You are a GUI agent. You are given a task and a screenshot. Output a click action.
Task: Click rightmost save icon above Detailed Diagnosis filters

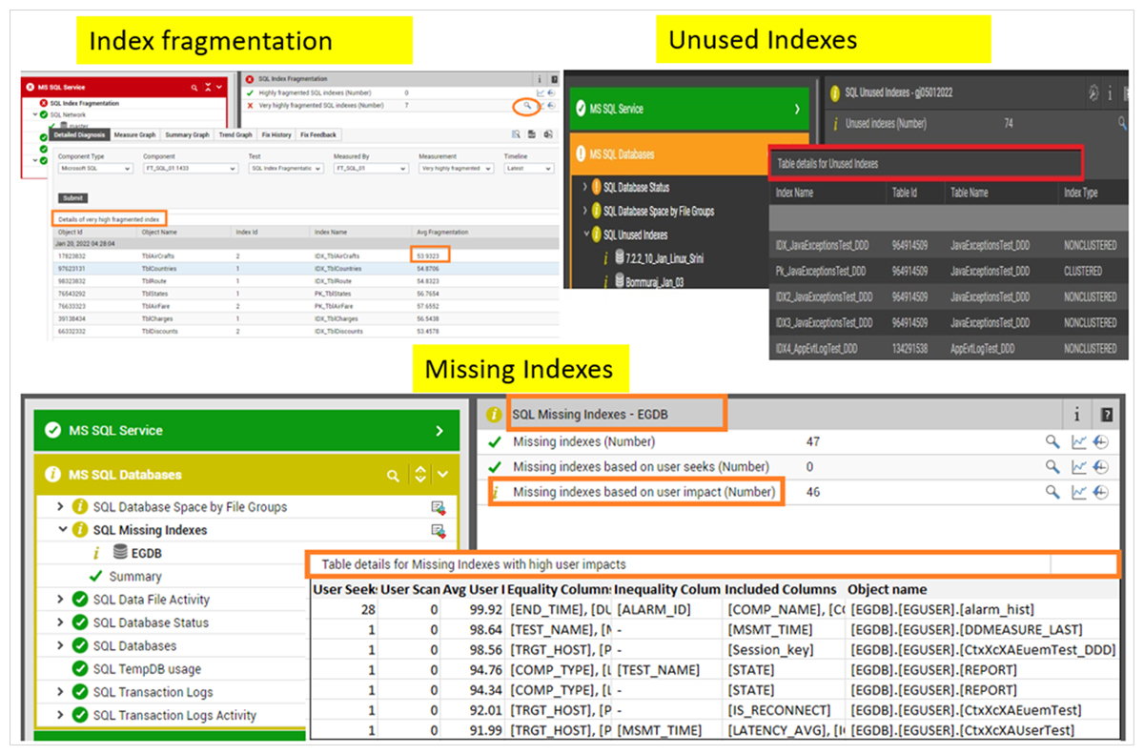click(547, 134)
